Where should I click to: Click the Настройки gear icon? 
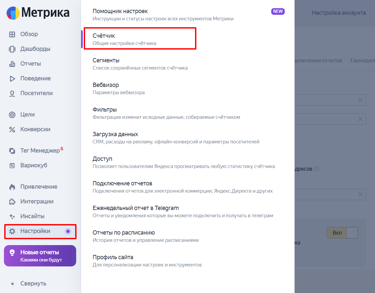click(x=12, y=231)
